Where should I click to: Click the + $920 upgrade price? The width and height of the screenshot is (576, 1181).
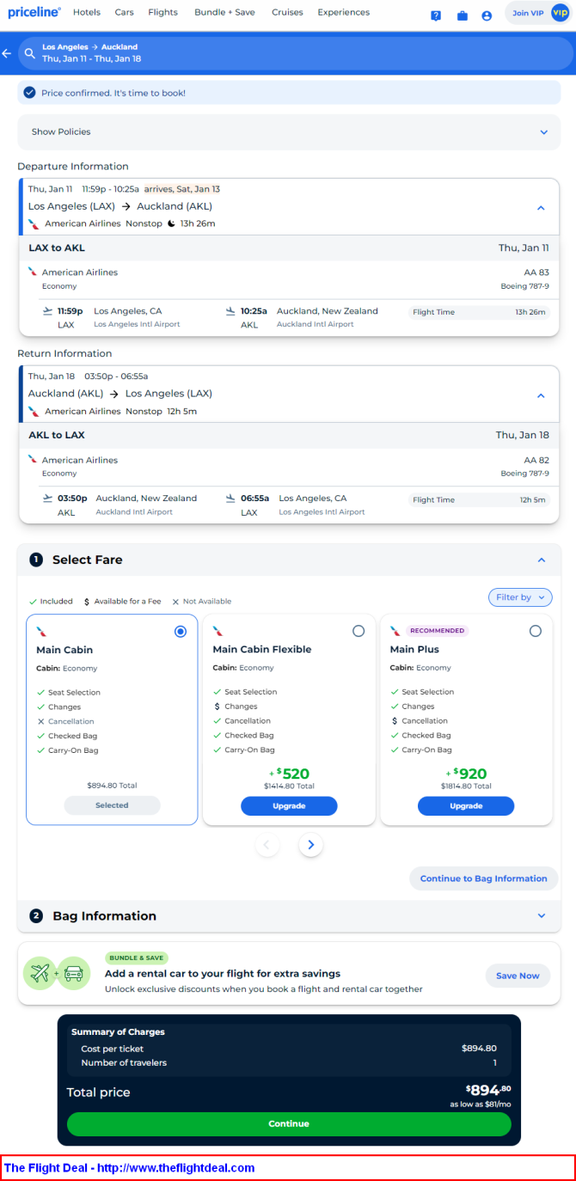[466, 774]
